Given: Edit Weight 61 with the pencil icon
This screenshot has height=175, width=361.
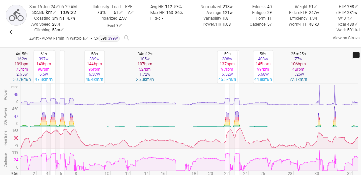Looking at the screenshot, I should 316,7.
